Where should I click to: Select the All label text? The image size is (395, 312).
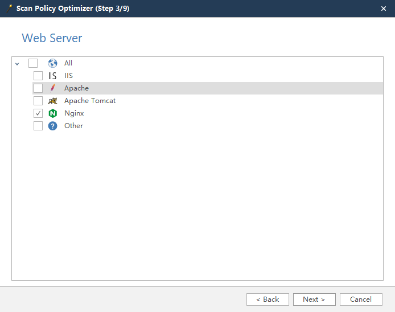68,63
